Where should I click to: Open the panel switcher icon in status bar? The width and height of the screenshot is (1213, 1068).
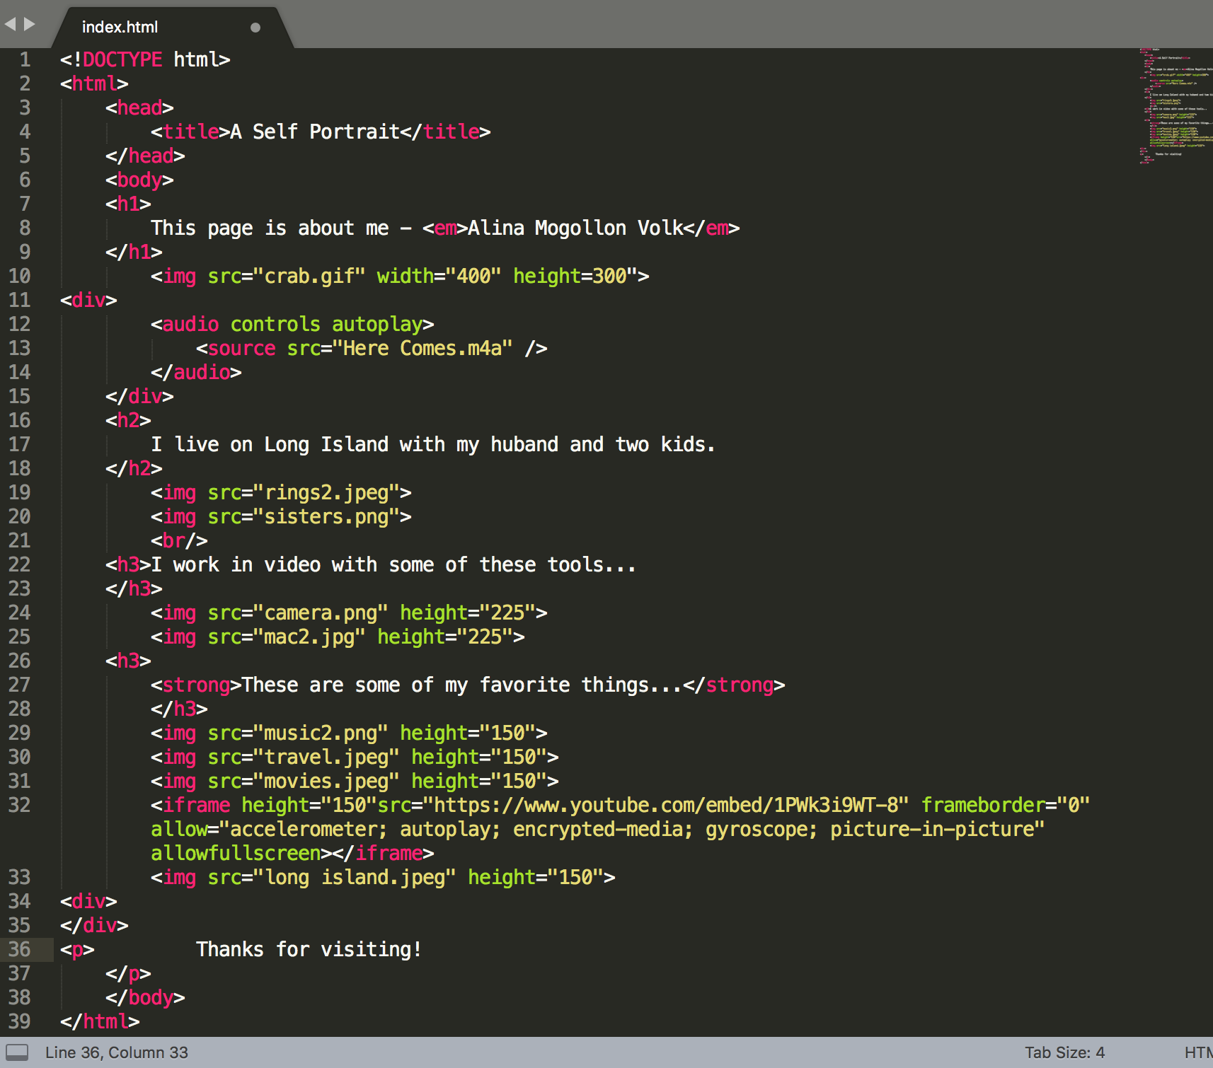(17, 1052)
